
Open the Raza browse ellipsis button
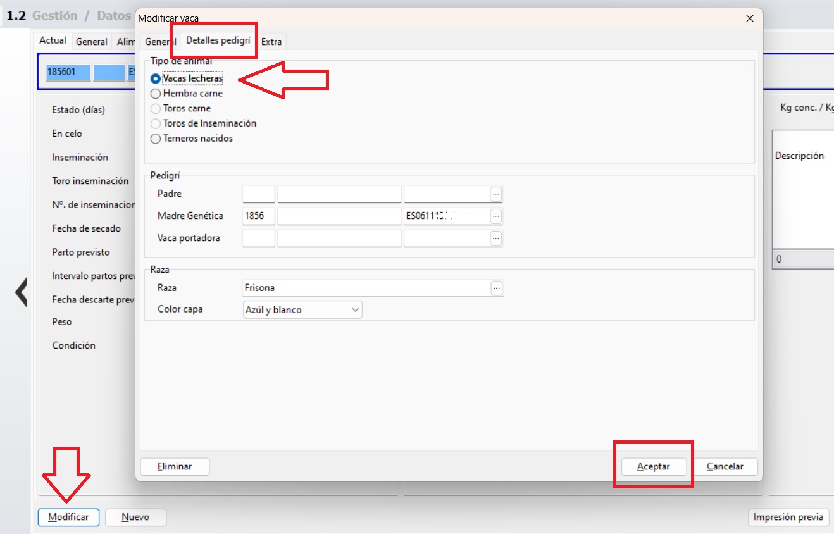click(497, 288)
